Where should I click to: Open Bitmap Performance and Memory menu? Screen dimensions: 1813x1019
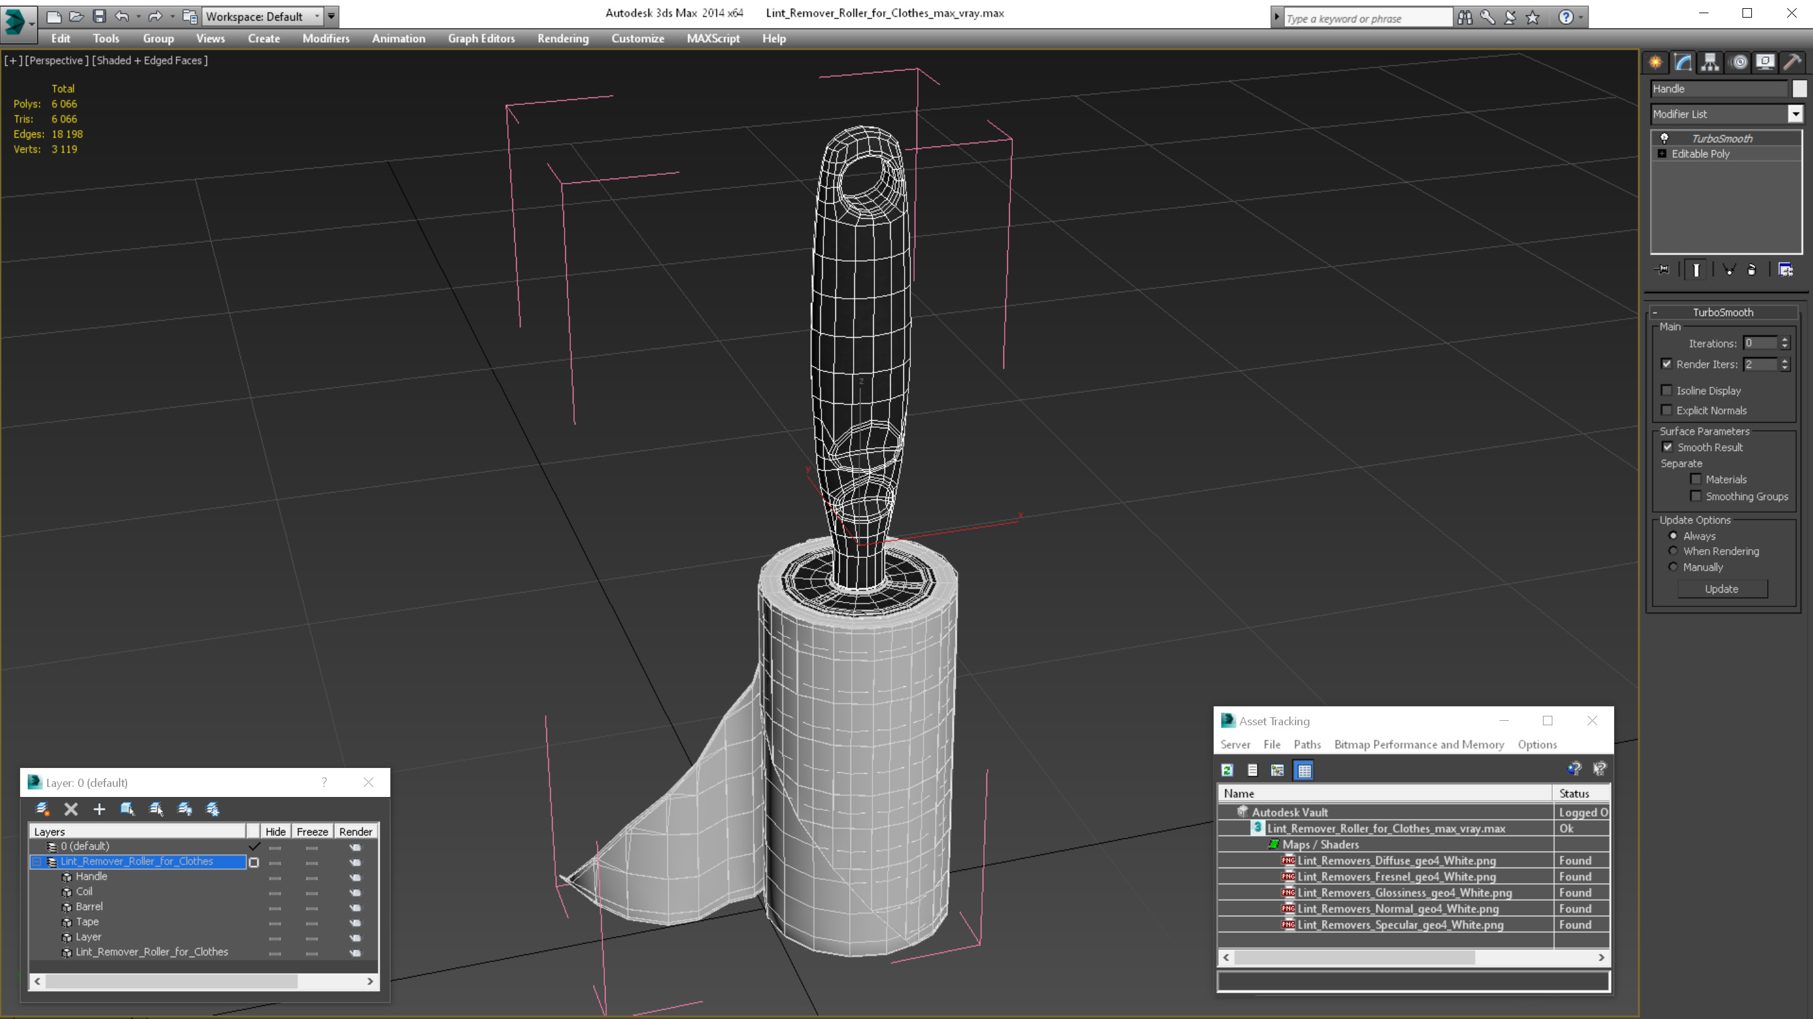pyautogui.click(x=1419, y=744)
